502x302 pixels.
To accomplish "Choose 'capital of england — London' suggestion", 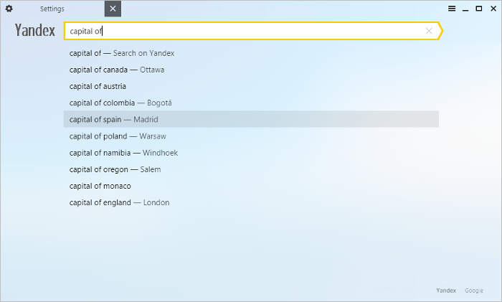I will (251, 202).
